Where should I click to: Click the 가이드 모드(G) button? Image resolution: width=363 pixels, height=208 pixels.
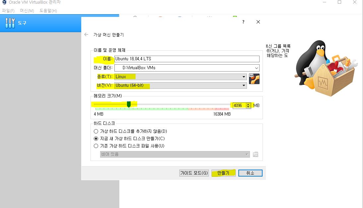click(x=194, y=173)
